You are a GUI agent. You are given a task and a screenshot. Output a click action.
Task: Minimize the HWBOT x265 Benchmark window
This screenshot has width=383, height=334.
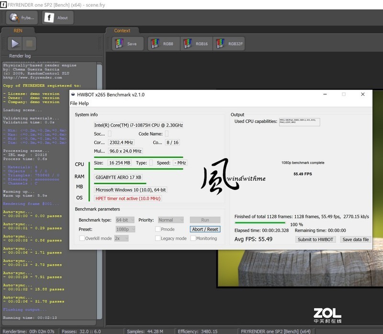tap(325, 94)
